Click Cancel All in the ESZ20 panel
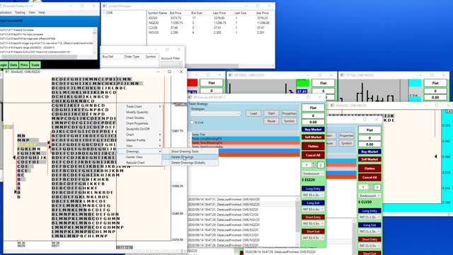This screenshot has height=255, width=453. (313, 155)
